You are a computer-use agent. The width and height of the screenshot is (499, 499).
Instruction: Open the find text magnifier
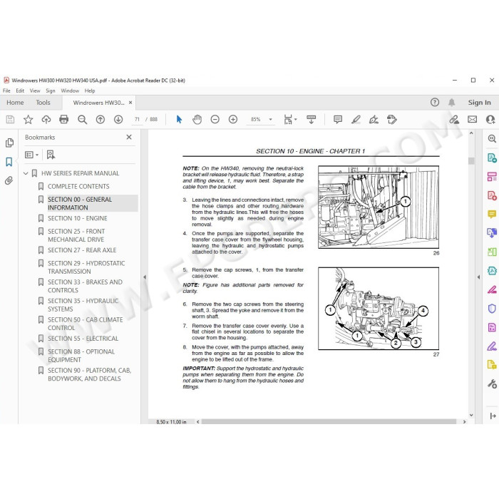(x=82, y=119)
